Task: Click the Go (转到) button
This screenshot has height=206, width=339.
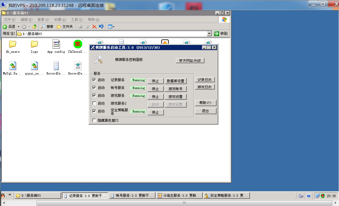Action: point(221,34)
